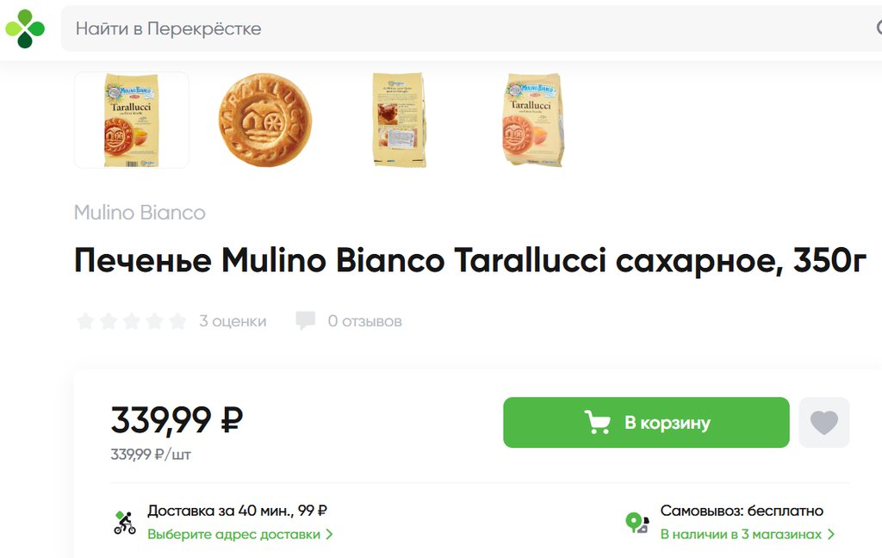This screenshot has width=882, height=558.
Task: Open the fourth product photo thumbnail
Action: tap(531, 120)
